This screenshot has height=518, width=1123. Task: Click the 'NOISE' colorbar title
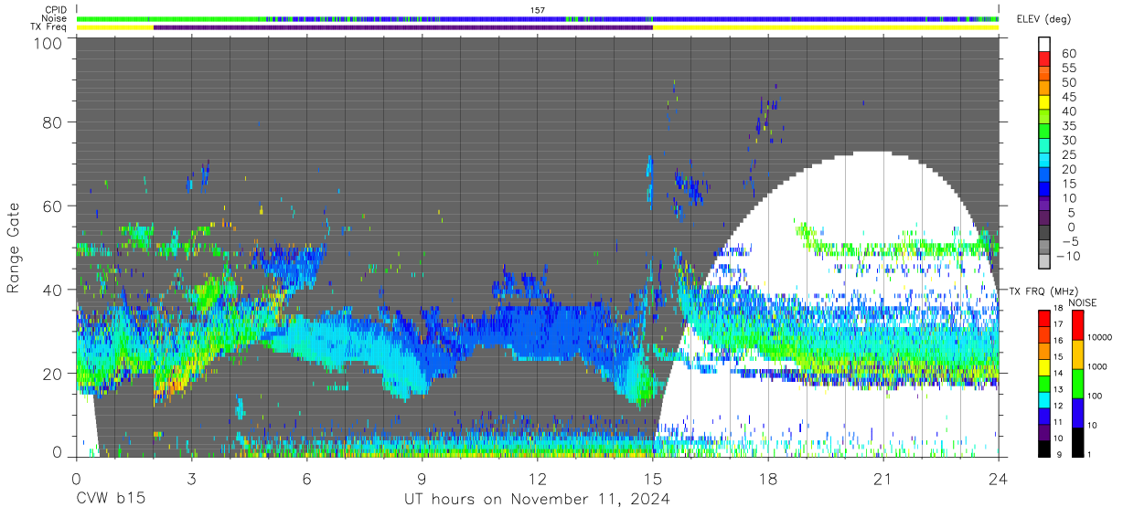[x=1082, y=302]
